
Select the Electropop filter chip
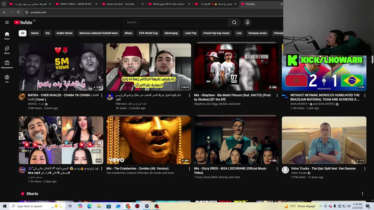coord(171,33)
